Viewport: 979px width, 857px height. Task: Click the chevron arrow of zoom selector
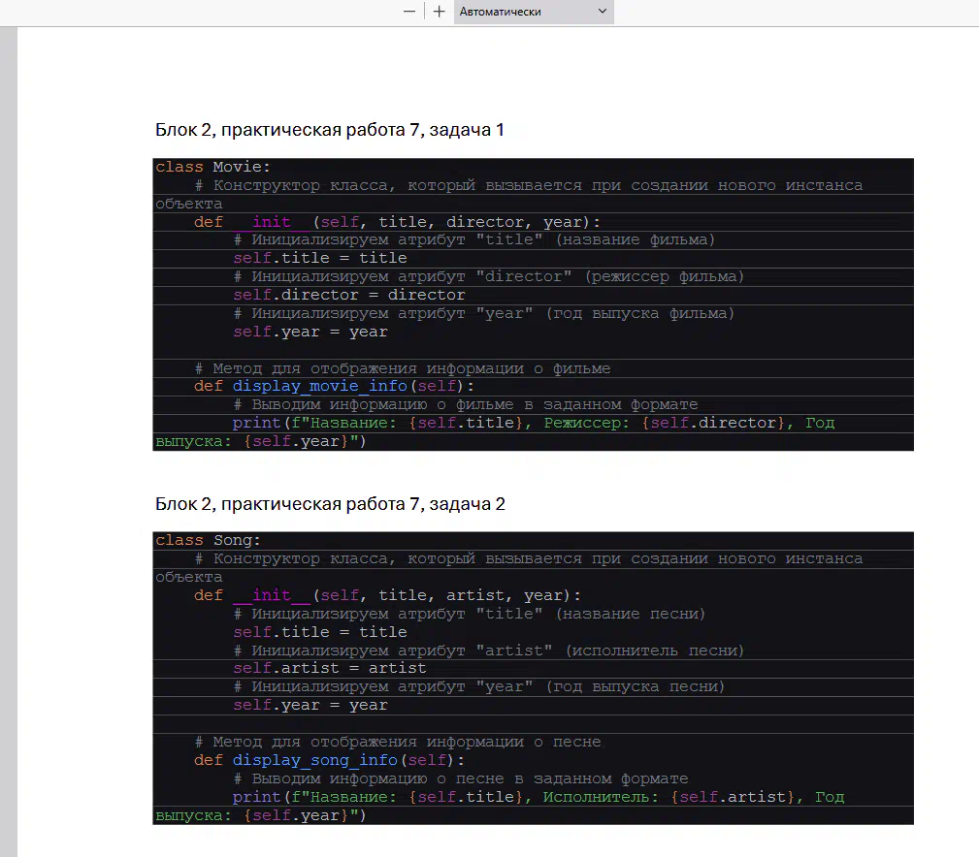point(603,12)
